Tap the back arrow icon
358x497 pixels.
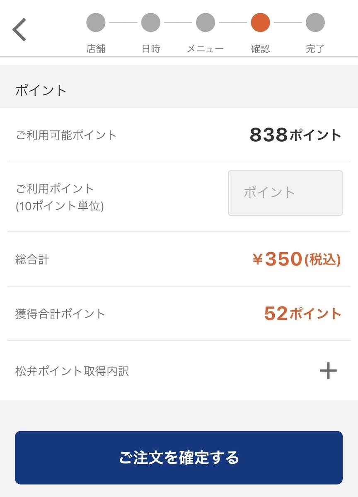19,30
